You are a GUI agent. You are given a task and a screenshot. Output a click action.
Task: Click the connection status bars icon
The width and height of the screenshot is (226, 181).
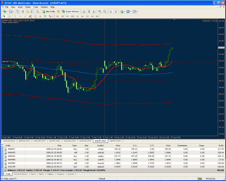point(200,179)
